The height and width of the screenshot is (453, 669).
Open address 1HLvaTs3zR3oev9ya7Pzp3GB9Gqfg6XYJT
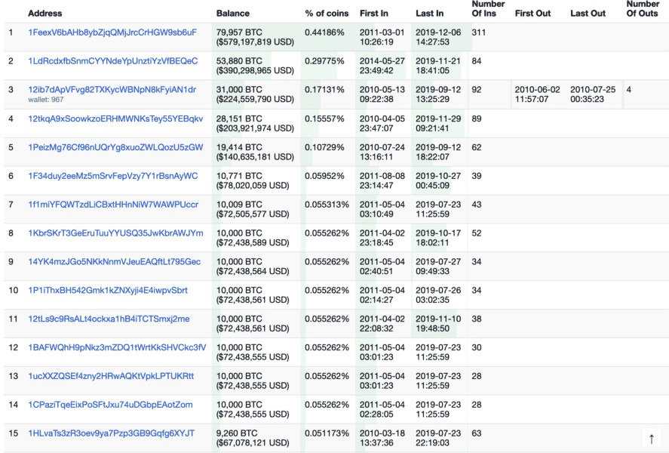(111, 433)
